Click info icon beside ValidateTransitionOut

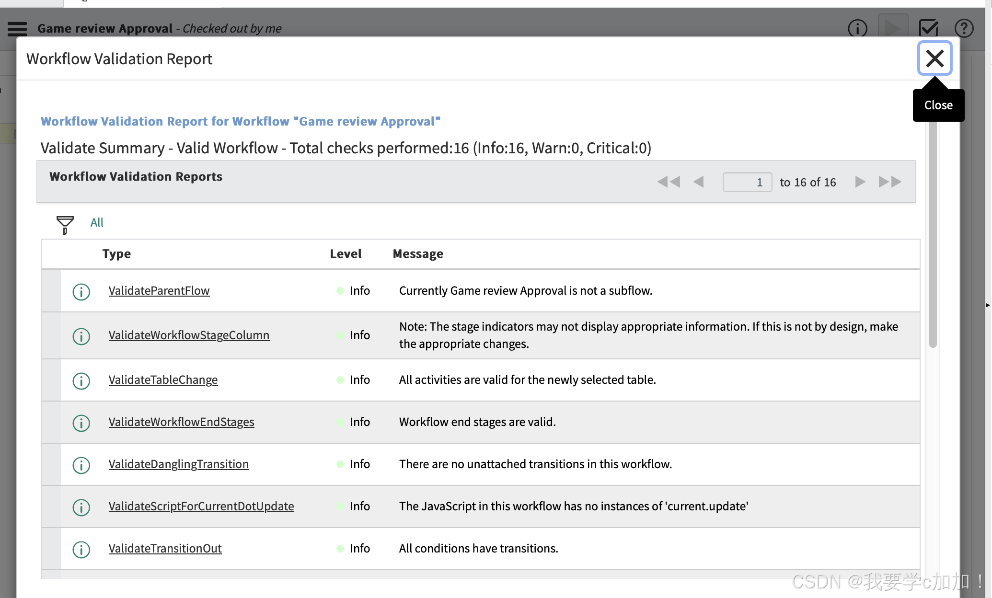pyautogui.click(x=81, y=549)
